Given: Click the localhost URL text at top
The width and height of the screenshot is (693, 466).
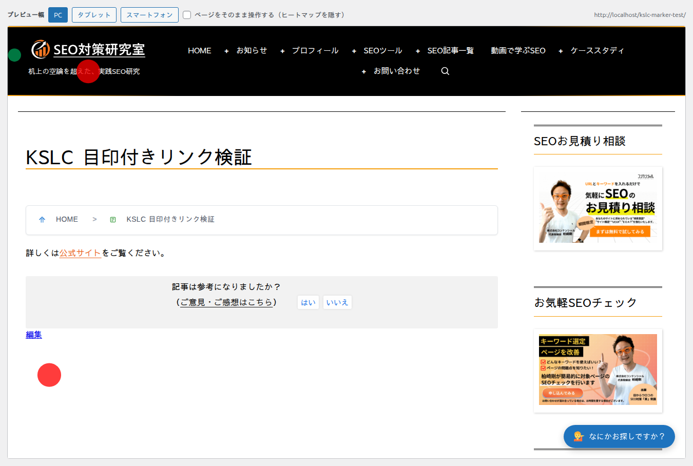Looking at the screenshot, I should pos(640,15).
